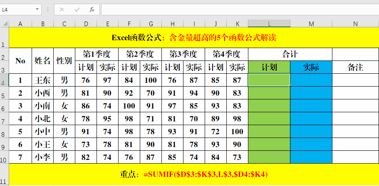Select row 10 header

click(4, 157)
